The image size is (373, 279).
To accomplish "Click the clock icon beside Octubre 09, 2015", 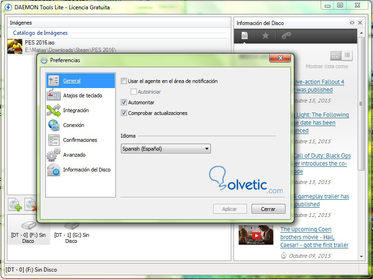I will [x=284, y=256].
